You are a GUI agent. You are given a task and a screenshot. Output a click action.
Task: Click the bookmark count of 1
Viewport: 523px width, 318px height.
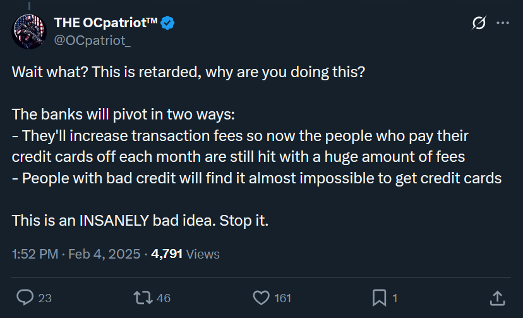coord(395,298)
